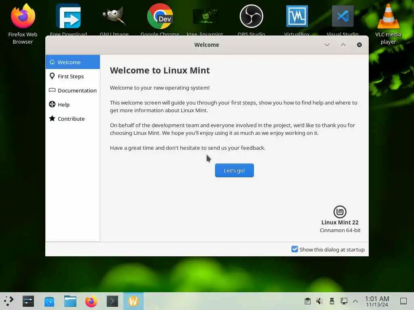
Task: Launch OBS Studio desktop icon
Action: [x=251, y=16]
